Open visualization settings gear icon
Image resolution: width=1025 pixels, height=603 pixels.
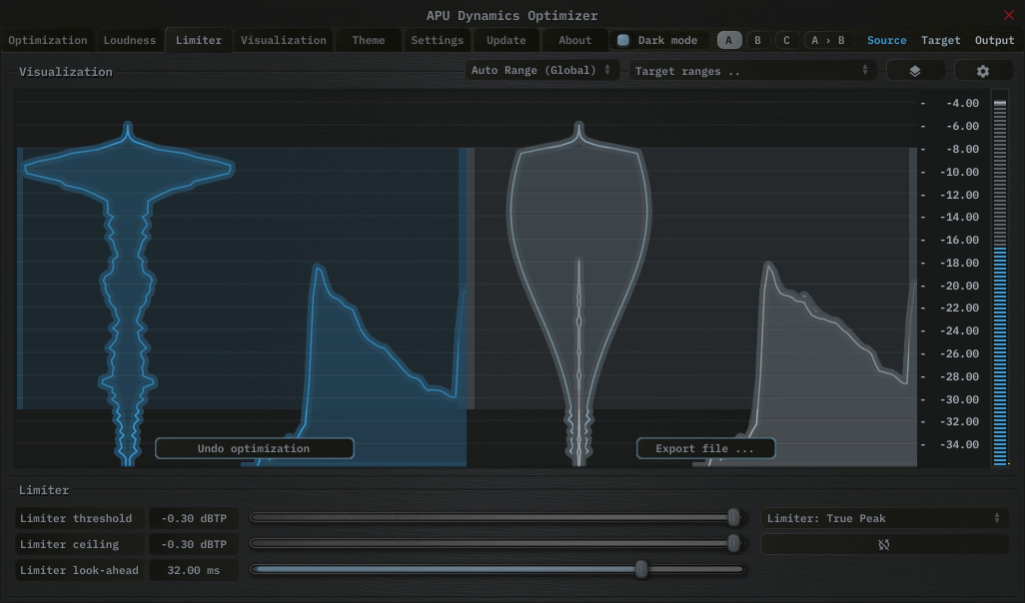tap(983, 71)
